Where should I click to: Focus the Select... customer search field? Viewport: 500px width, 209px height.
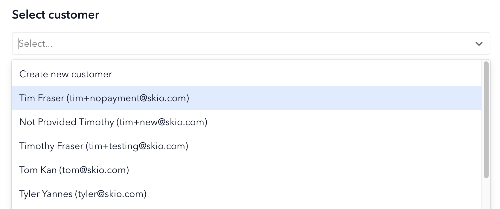point(243,44)
